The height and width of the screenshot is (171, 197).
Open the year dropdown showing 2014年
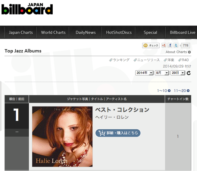pos(144,73)
